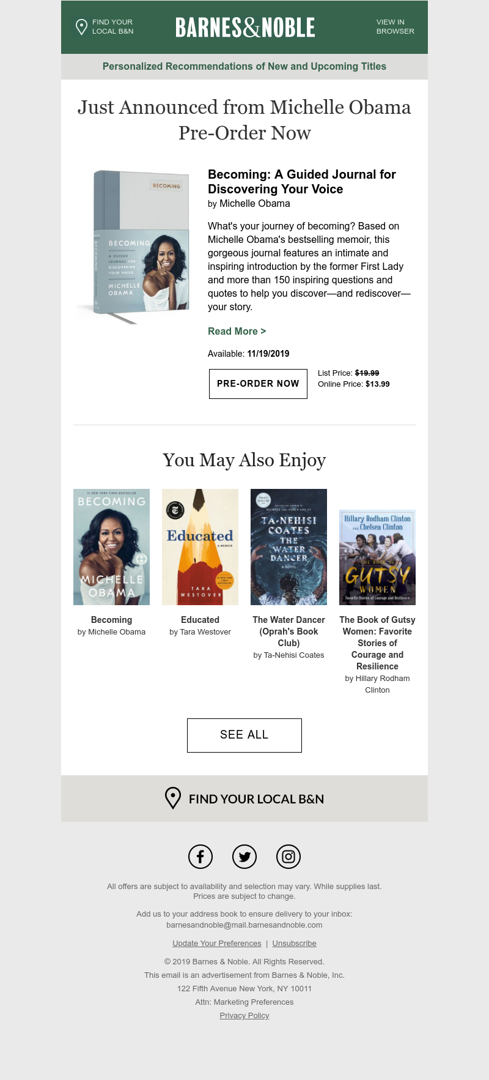Image resolution: width=489 pixels, height=1080 pixels.
Task: Open the Twitter icon link
Action: [x=244, y=857]
